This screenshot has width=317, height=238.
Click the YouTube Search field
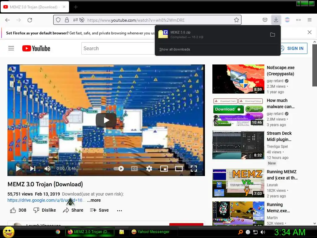coord(118,48)
